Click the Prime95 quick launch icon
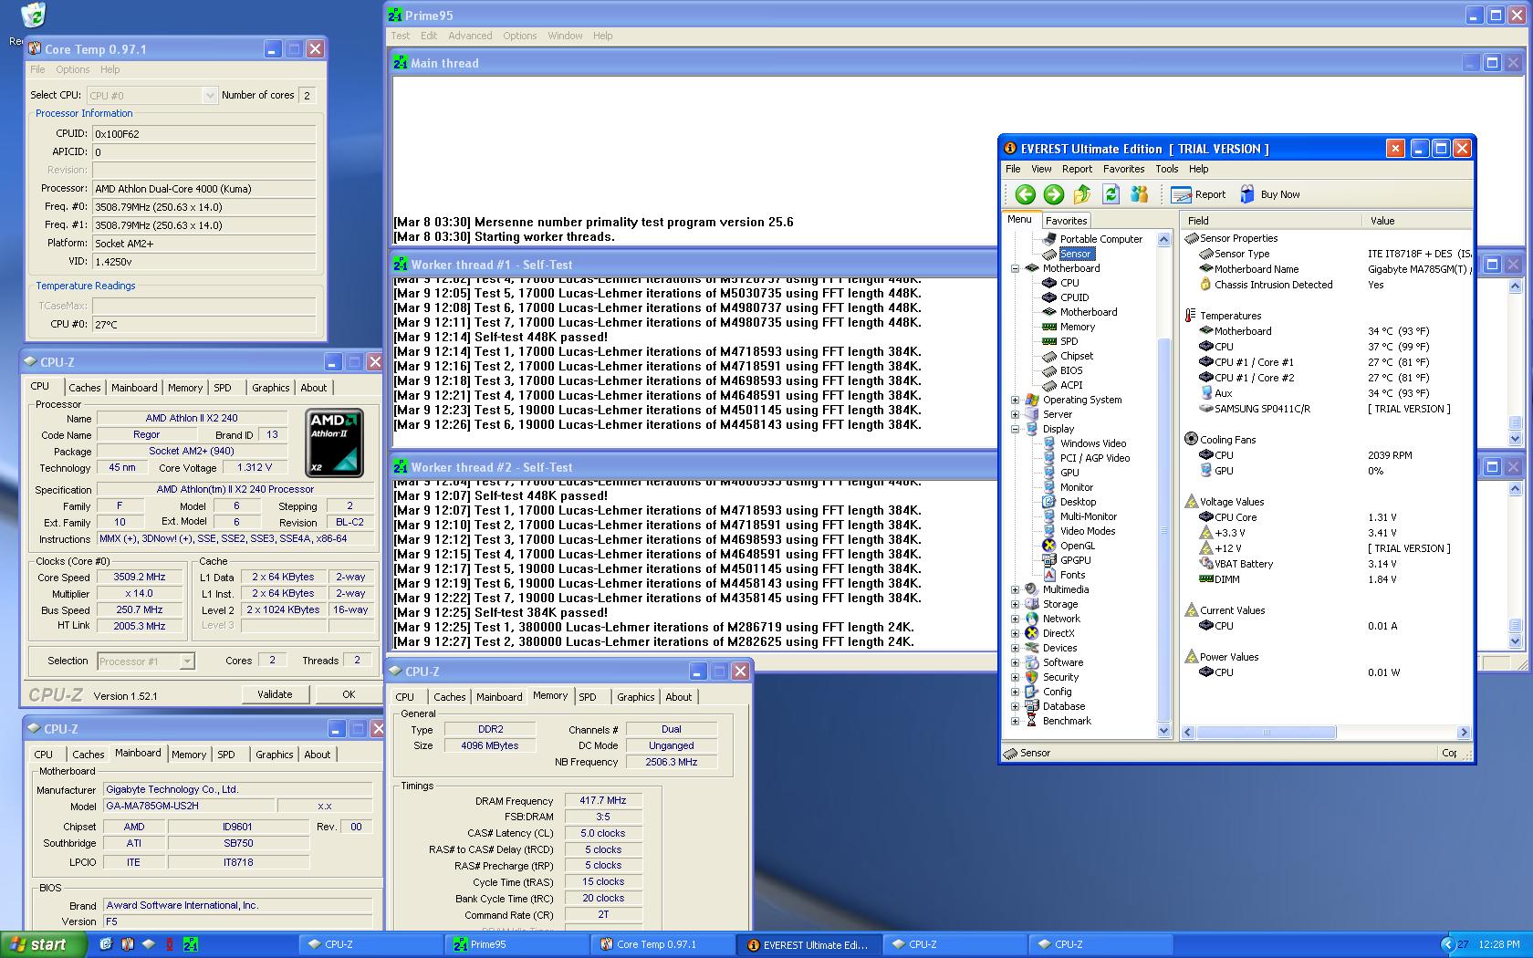This screenshot has width=1533, height=958. point(191,944)
